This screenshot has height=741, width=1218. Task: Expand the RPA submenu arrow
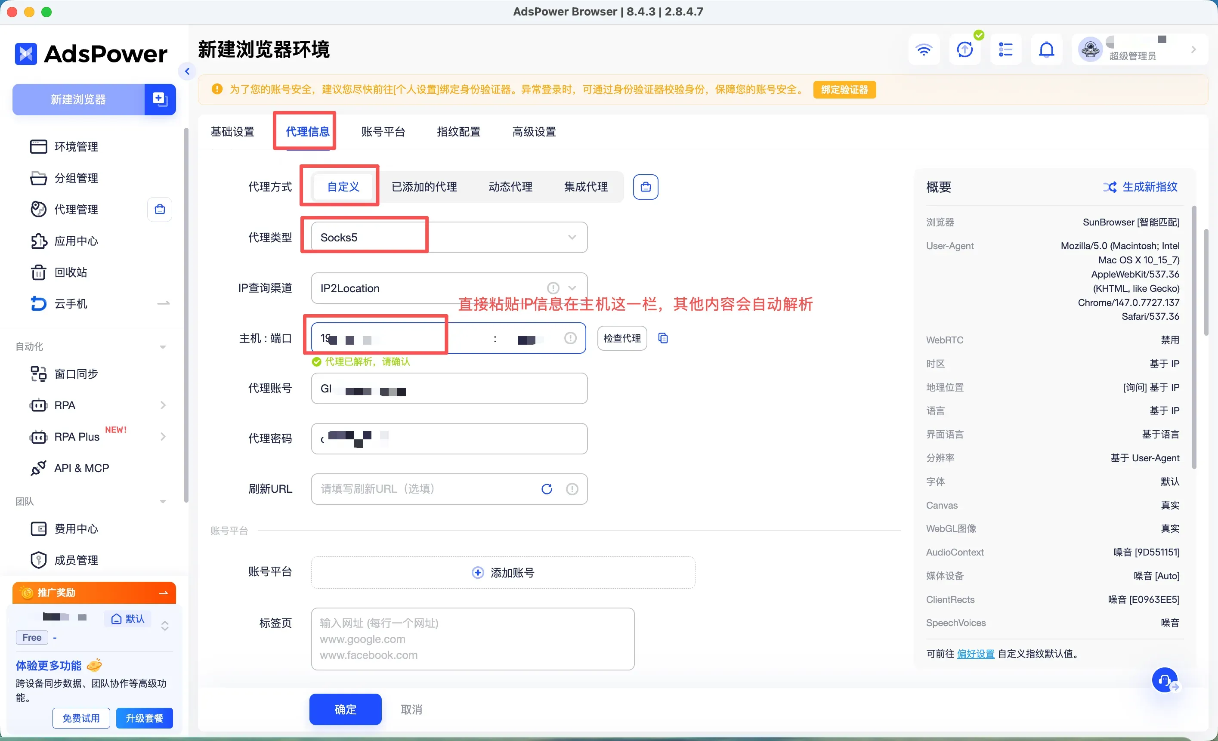click(x=163, y=405)
